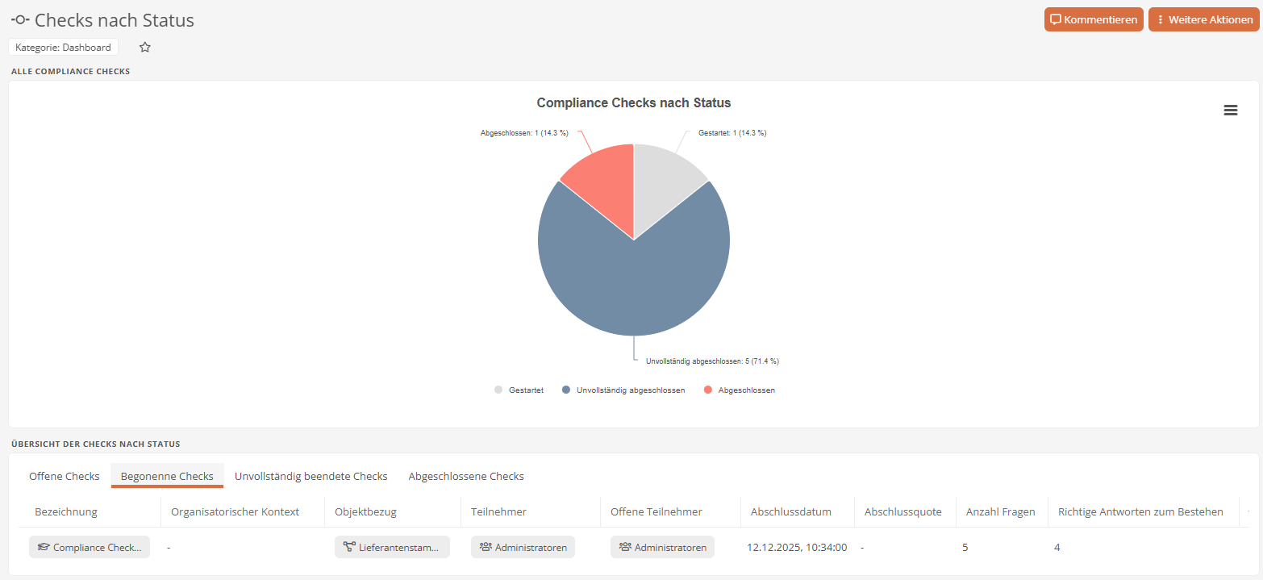Sort table by Abschlussdatum column header

coord(790,512)
